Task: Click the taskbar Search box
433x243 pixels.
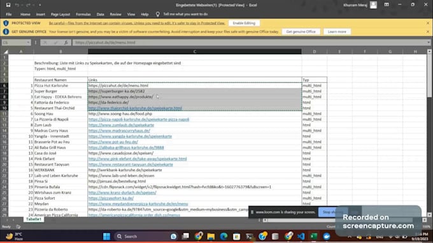Action: pyautogui.click(x=146, y=237)
